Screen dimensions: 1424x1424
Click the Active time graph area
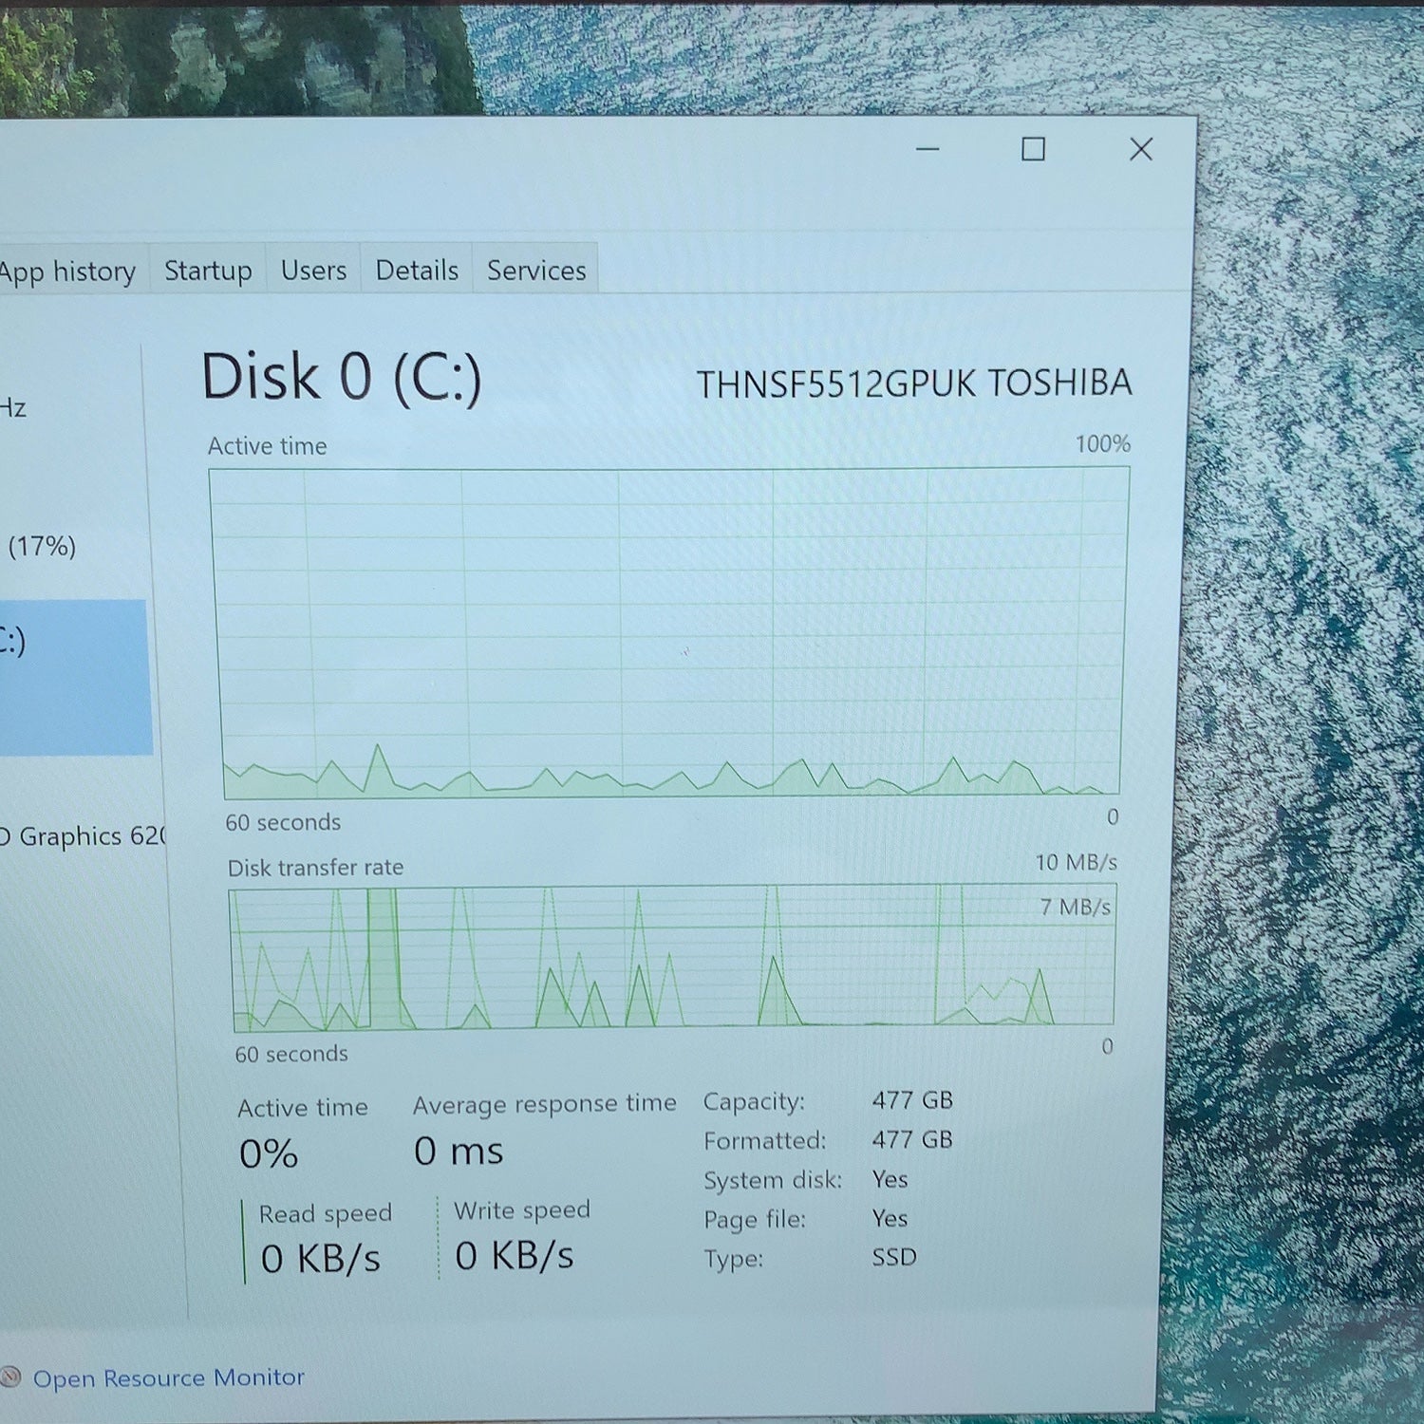coord(670,632)
